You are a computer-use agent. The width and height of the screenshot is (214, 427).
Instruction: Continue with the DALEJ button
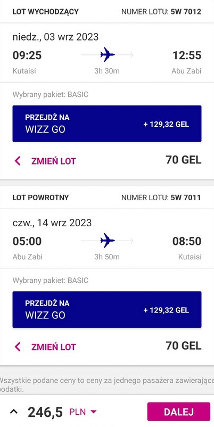[x=179, y=412]
